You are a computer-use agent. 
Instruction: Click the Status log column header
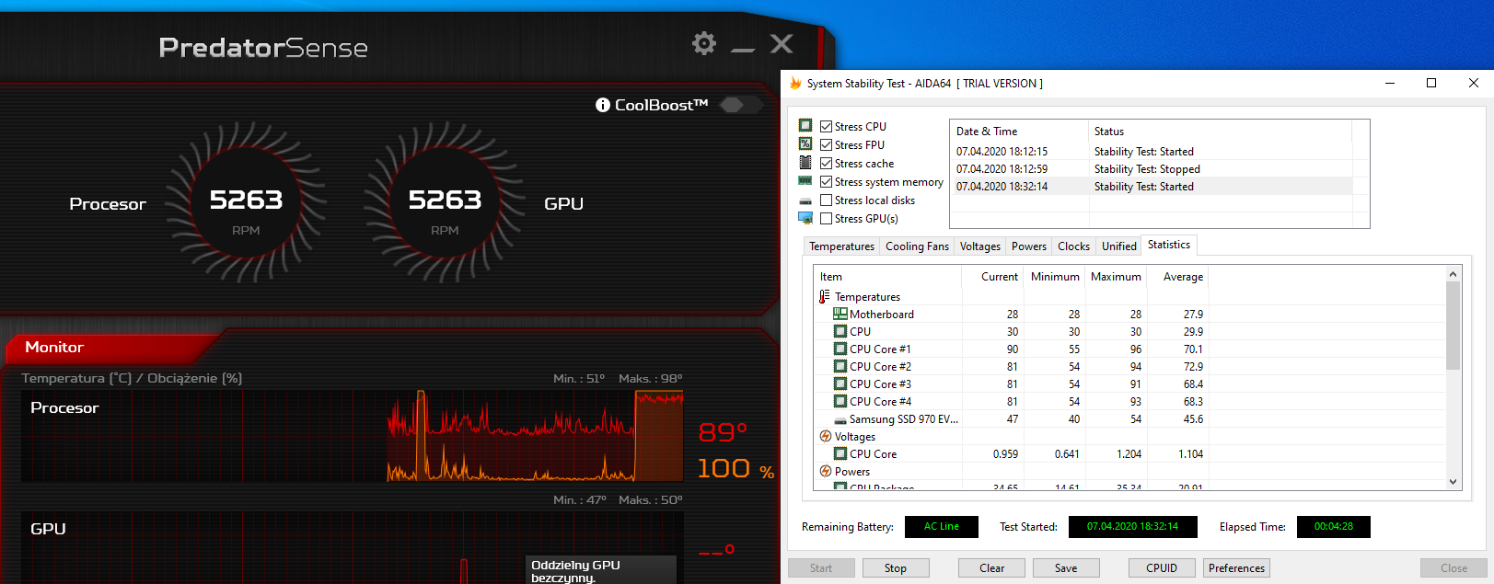1220,132
